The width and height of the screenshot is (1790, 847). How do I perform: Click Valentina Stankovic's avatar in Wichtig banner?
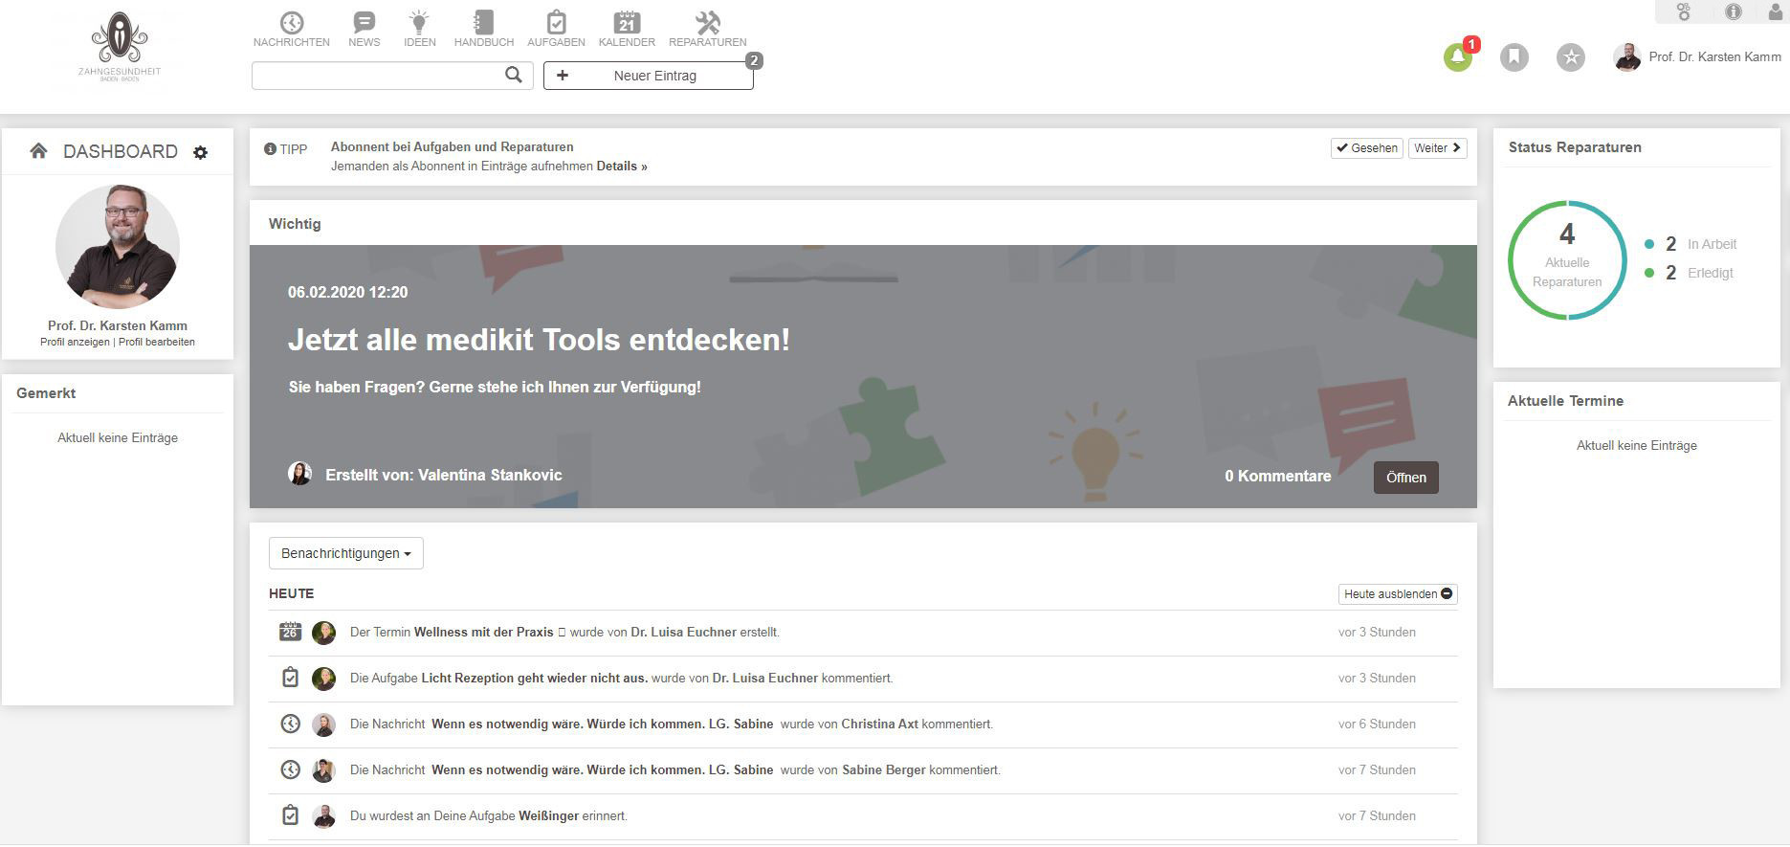coord(300,474)
